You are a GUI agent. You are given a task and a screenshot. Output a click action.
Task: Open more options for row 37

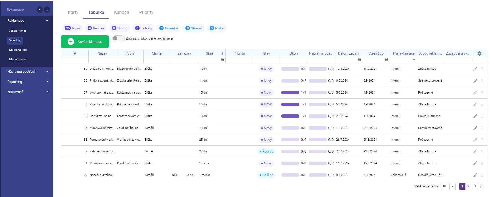[482, 92]
